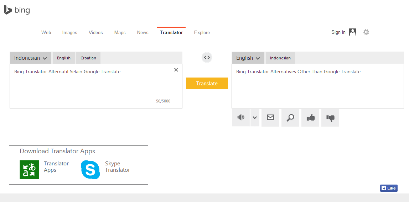This screenshot has width=409, height=202.
Task: Click the user profile avatar icon
Action: tap(353, 32)
